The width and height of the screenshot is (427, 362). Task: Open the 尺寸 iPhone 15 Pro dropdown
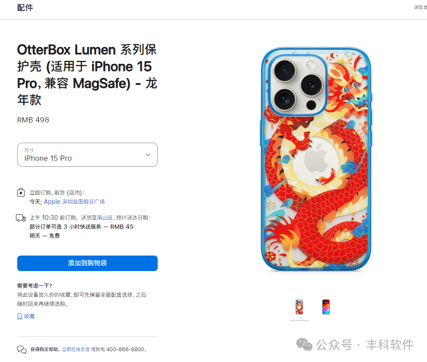click(87, 155)
